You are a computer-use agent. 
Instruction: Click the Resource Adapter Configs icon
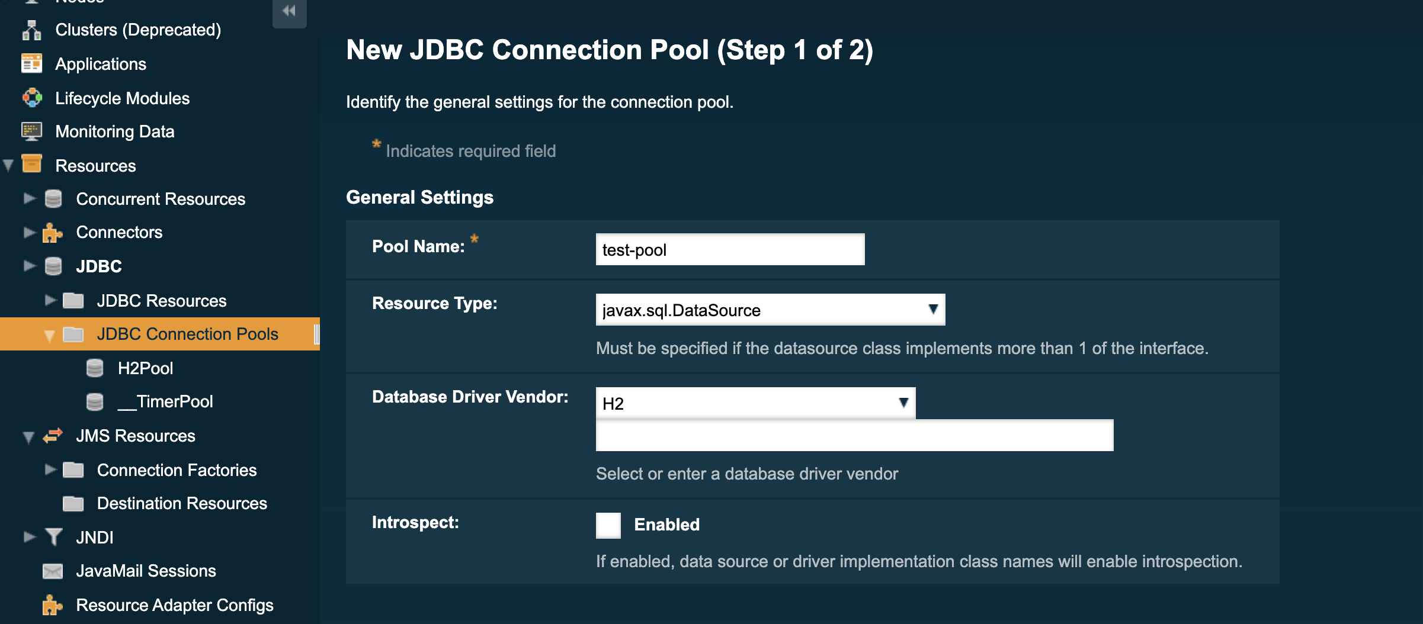(54, 605)
